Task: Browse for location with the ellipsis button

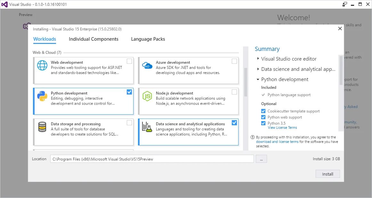Action: pos(261,159)
